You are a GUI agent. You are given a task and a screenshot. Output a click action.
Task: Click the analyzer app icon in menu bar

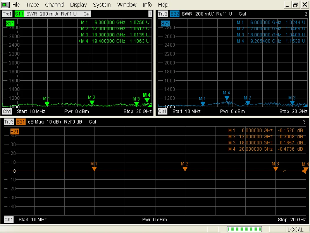tap(6, 5)
